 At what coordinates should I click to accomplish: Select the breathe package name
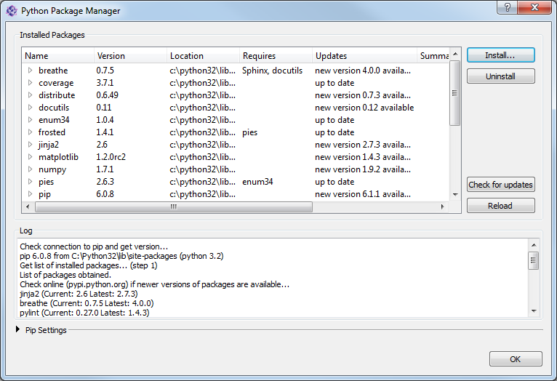click(53, 71)
